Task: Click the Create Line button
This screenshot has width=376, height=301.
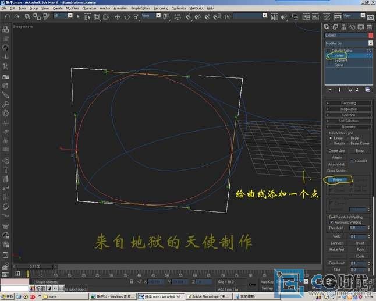Action: coord(336,151)
